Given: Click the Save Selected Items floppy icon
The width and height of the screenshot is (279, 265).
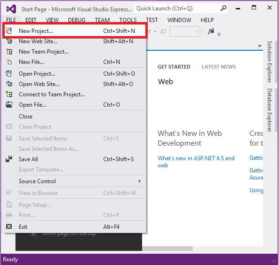Looking at the screenshot, I should (9, 138).
